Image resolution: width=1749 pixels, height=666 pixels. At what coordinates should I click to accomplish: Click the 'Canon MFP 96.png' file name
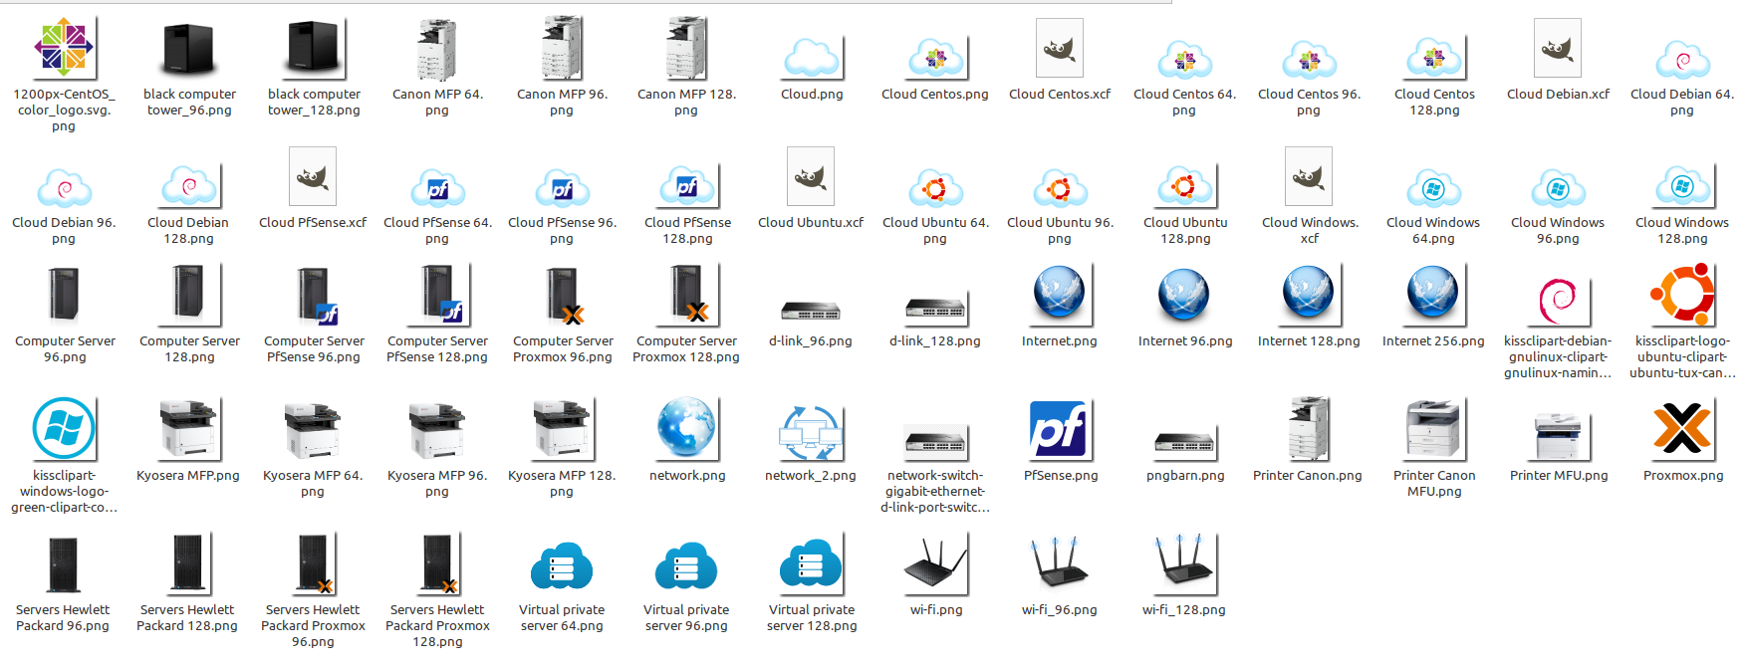click(562, 103)
